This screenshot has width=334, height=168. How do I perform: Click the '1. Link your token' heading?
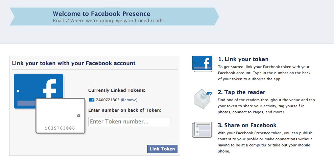coord(243,59)
